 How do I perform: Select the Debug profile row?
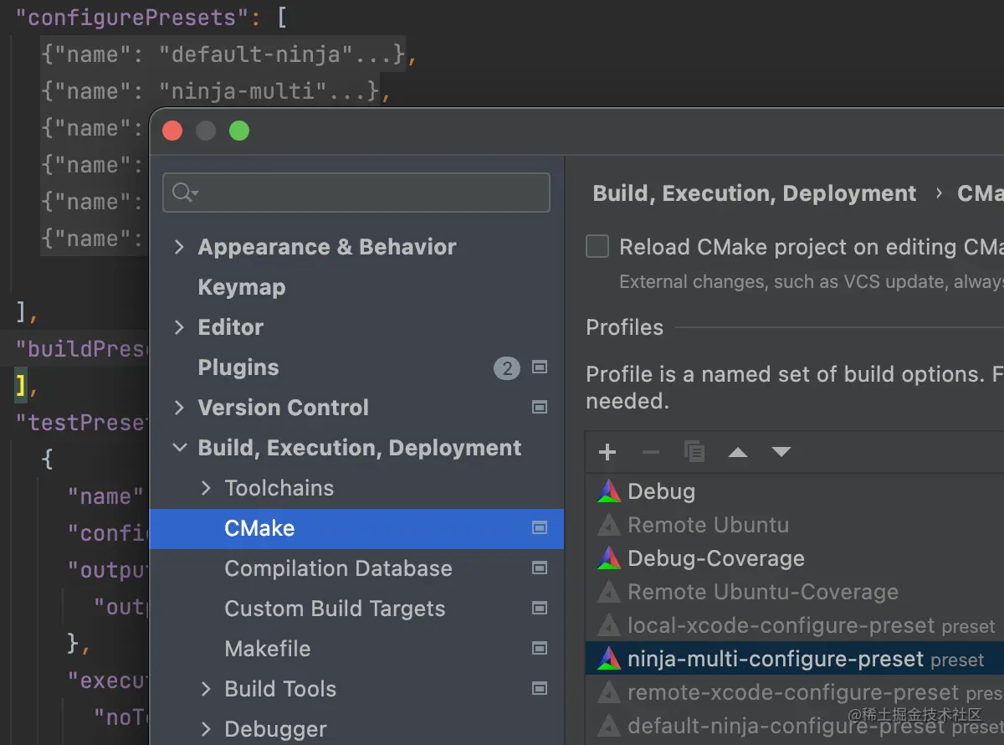coord(795,491)
